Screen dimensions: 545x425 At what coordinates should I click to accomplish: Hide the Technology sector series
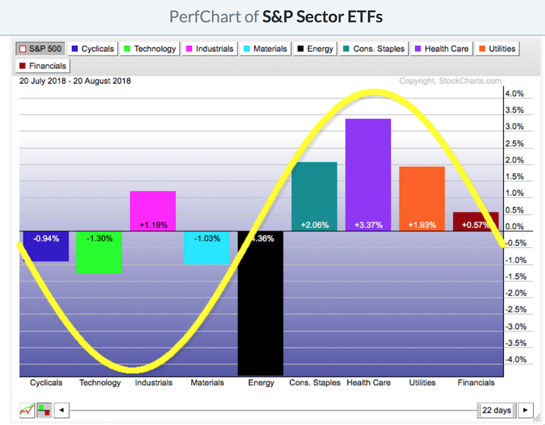coord(150,49)
